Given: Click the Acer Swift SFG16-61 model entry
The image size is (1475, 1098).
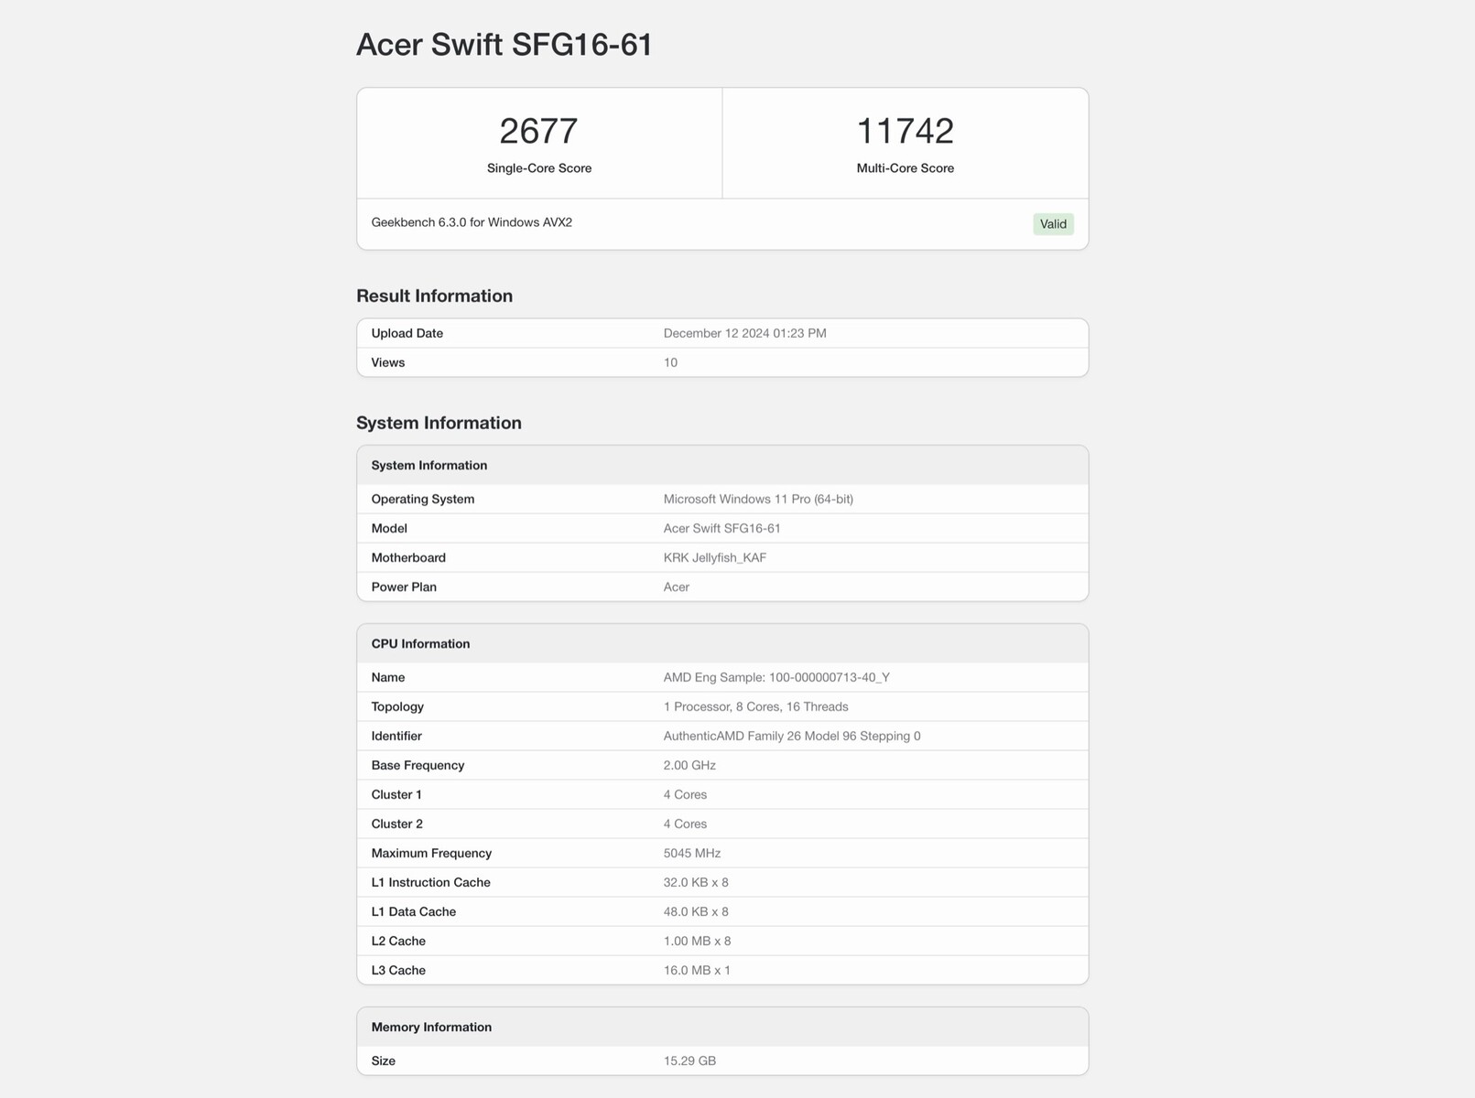Looking at the screenshot, I should [x=722, y=528].
